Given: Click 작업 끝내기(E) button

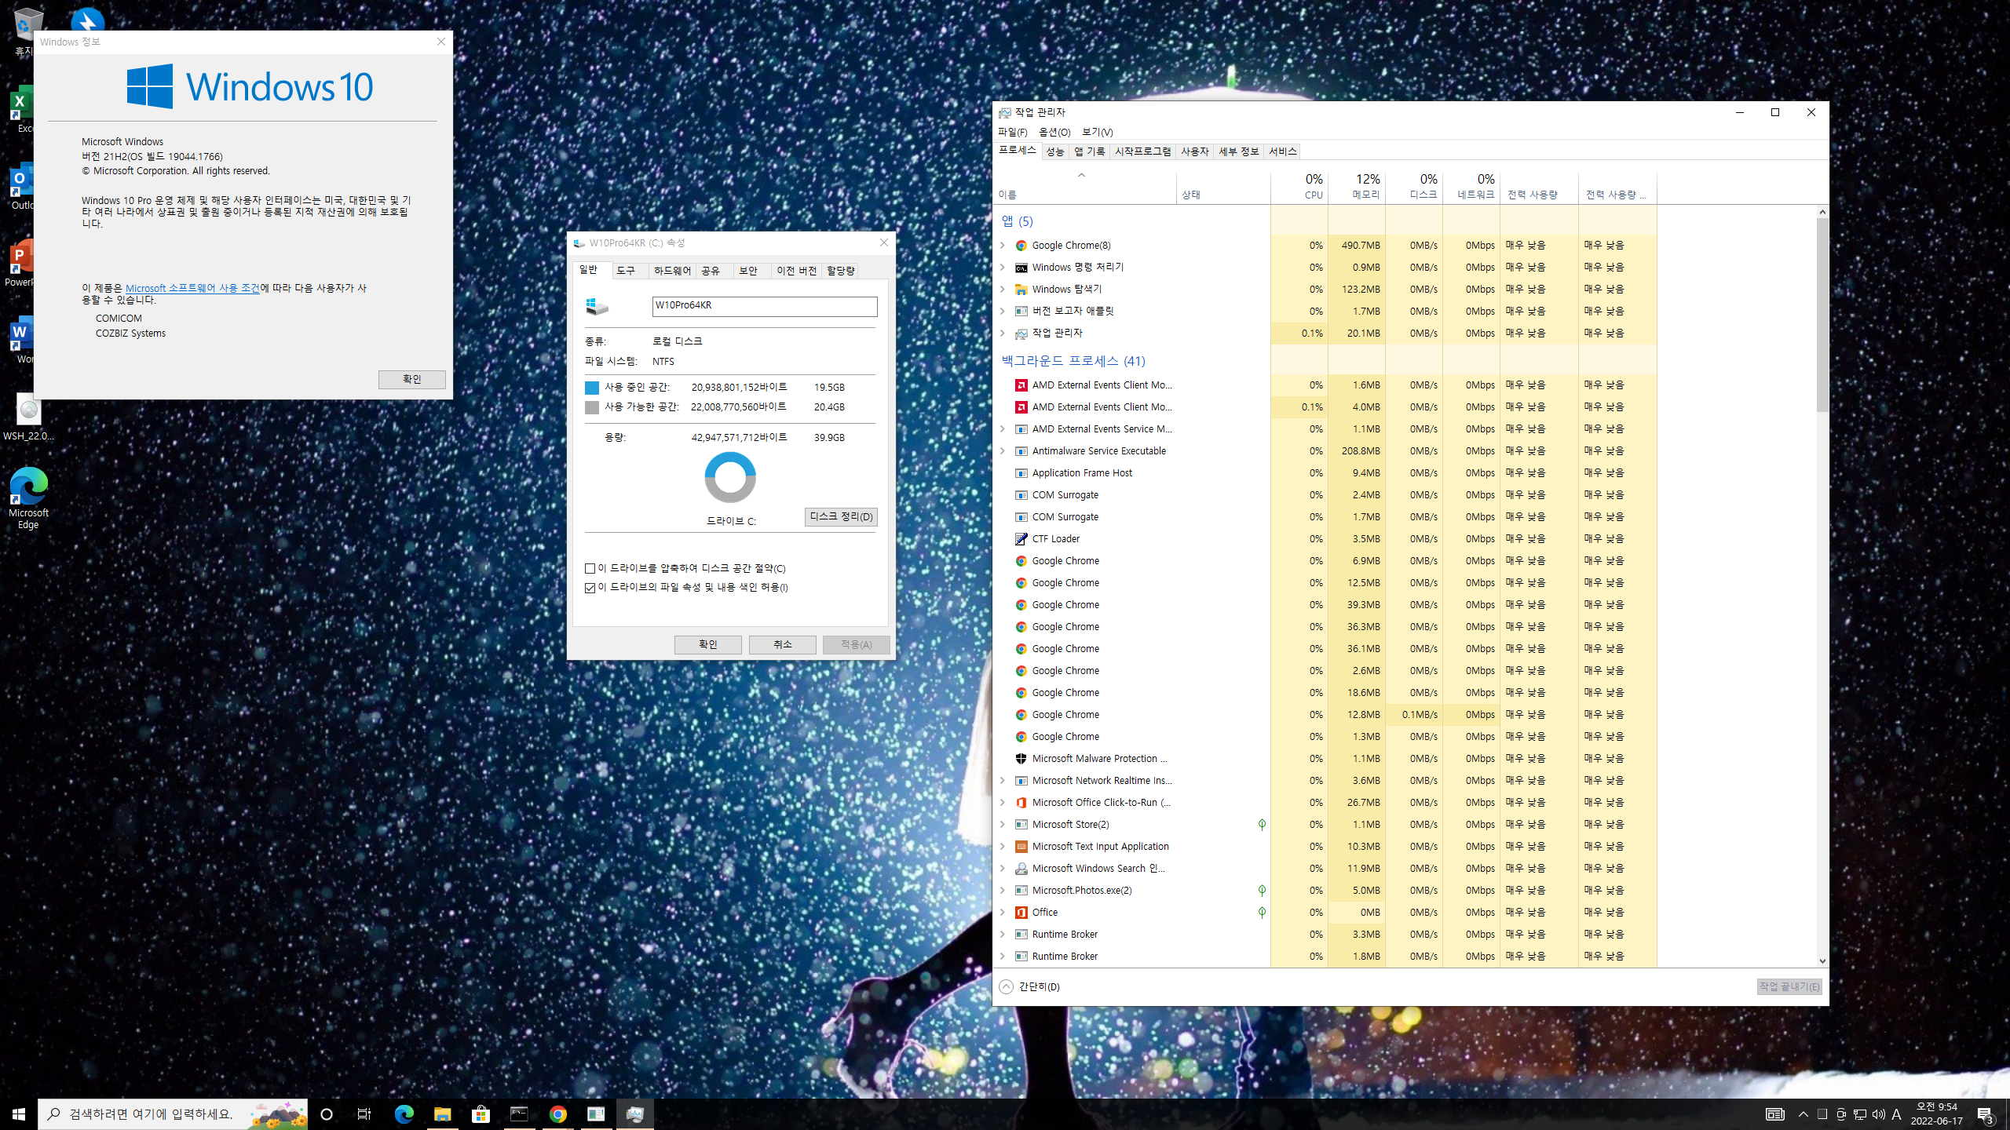Looking at the screenshot, I should [x=1789, y=986].
